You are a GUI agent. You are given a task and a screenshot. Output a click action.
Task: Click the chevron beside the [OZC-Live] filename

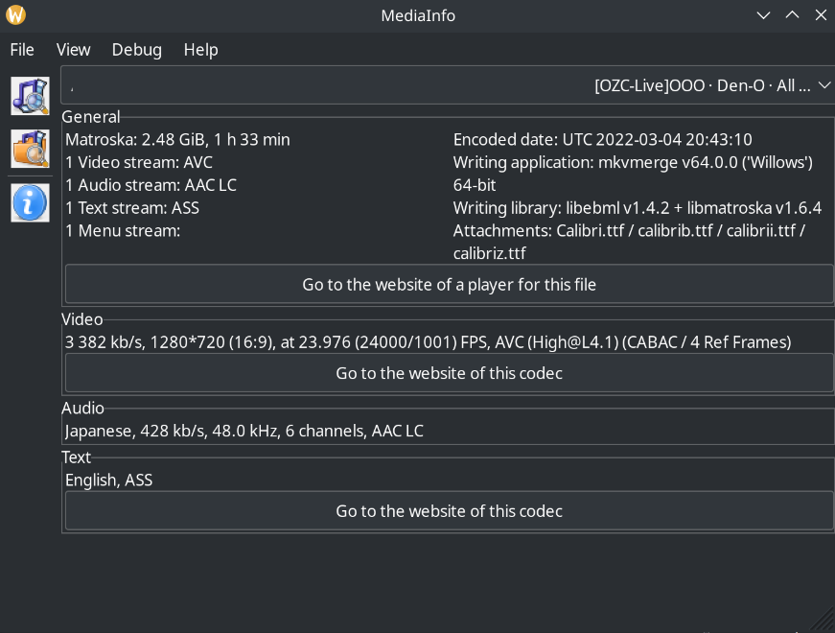tap(823, 84)
